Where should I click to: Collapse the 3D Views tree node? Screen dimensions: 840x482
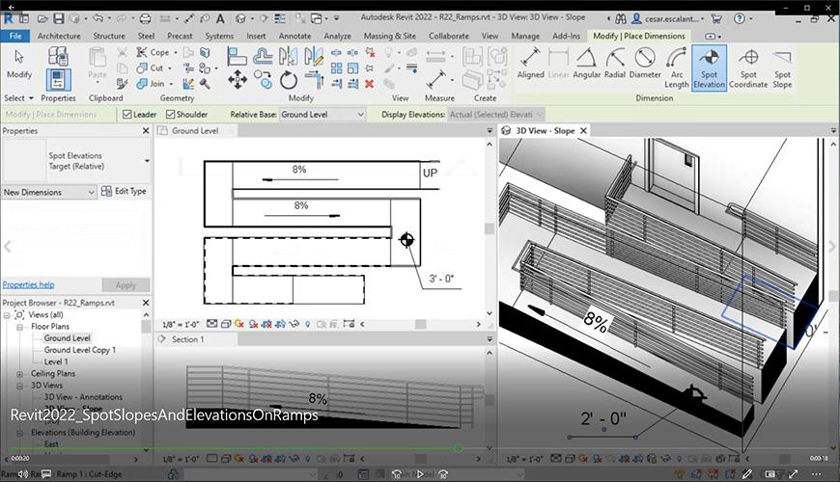[20, 386]
